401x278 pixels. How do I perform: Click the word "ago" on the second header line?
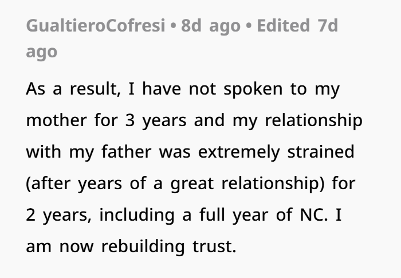click(41, 52)
